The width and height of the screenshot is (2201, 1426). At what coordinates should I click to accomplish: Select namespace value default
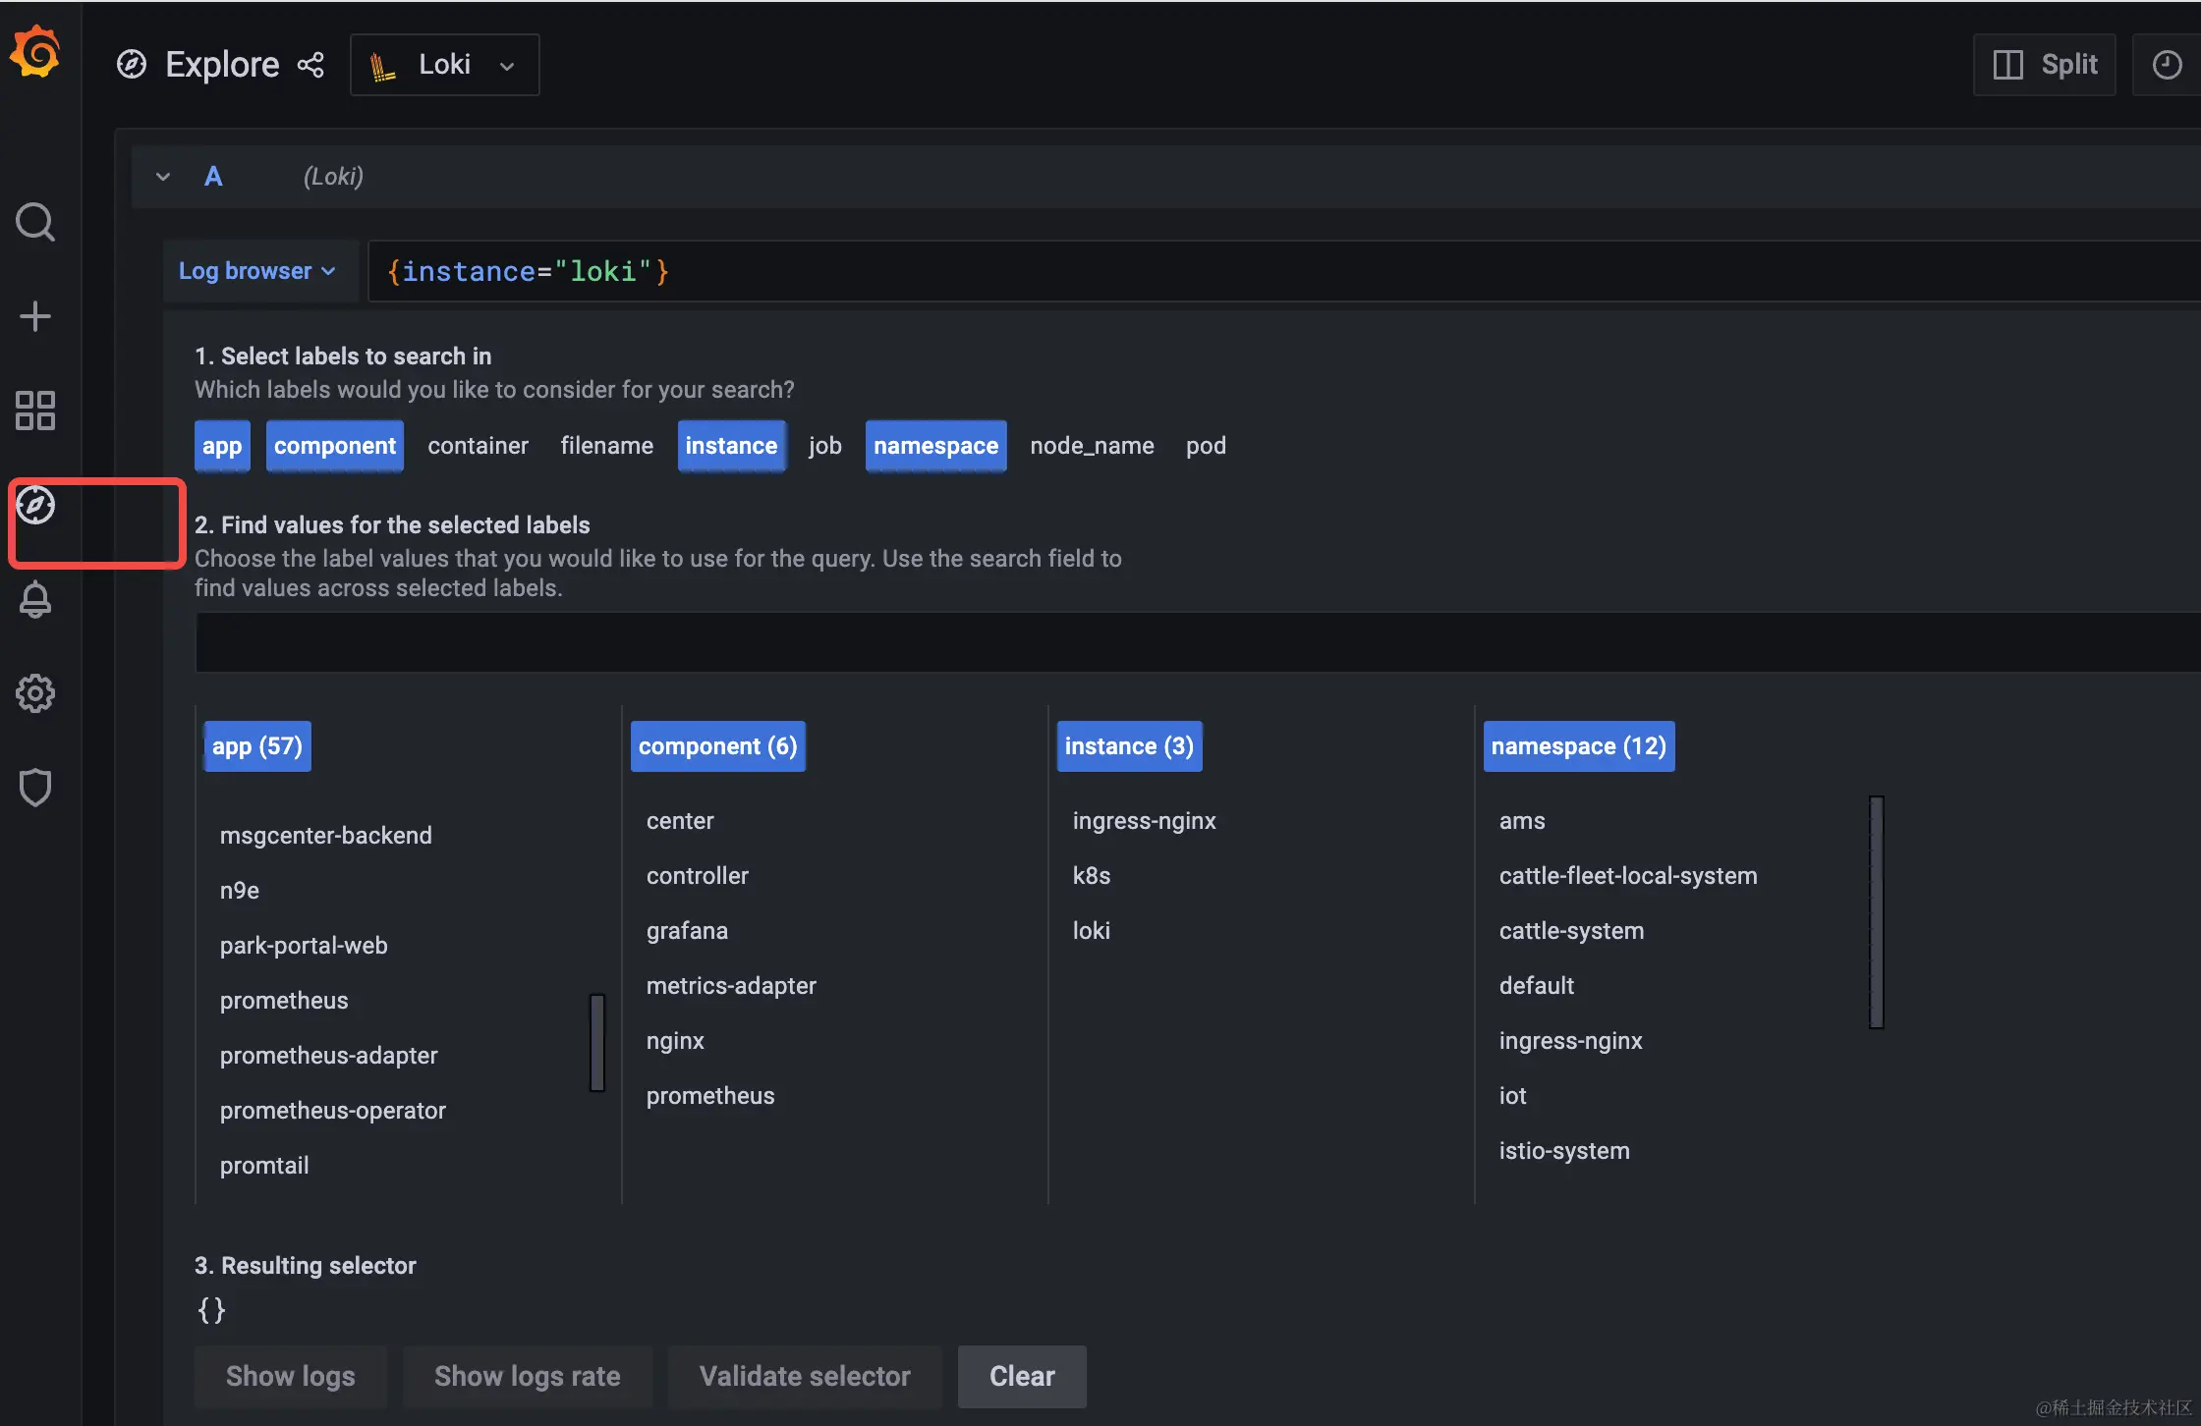pyautogui.click(x=1537, y=986)
